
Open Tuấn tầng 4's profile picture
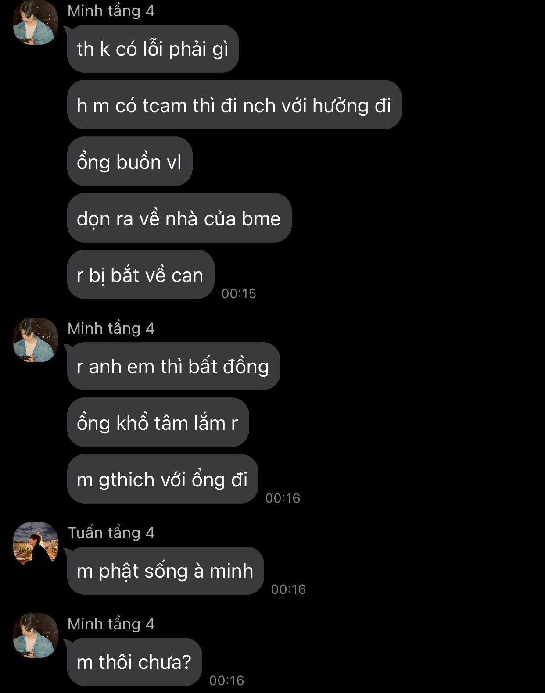click(x=36, y=544)
